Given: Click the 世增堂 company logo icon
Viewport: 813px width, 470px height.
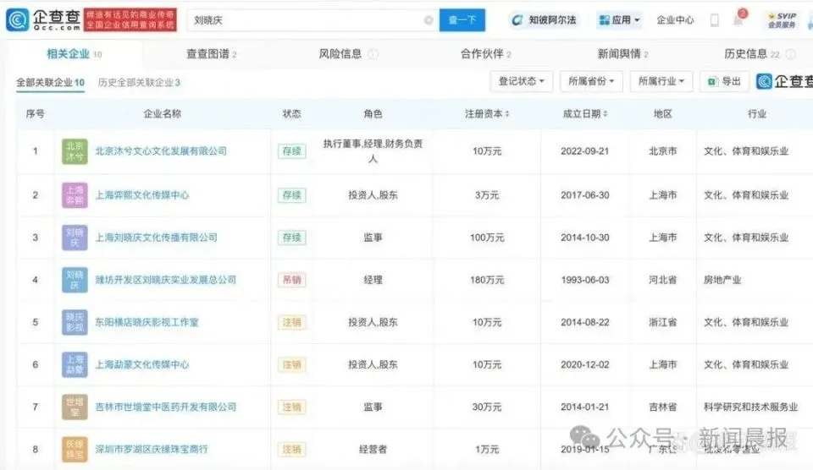Looking at the screenshot, I should [75, 407].
